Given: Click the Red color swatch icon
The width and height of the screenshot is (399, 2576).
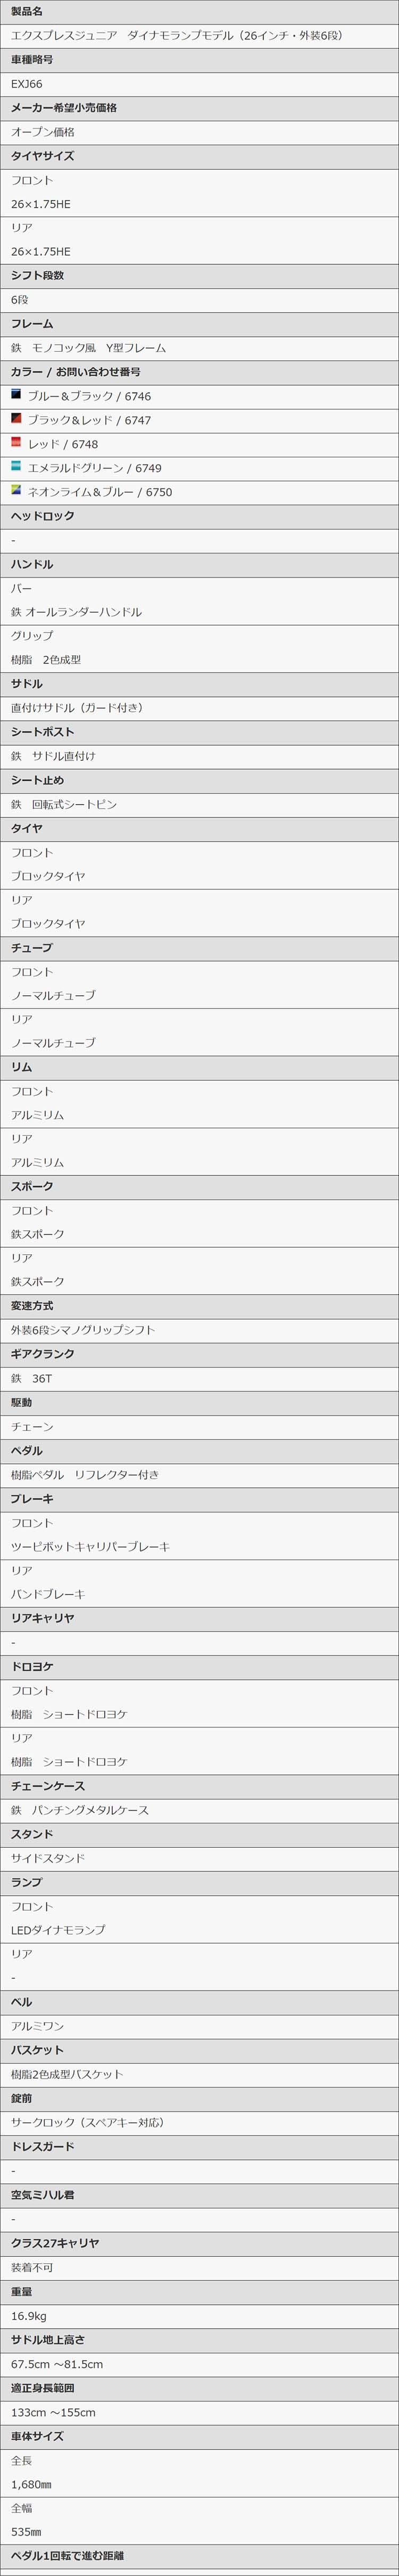Looking at the screenshot, I should (16, 443).
